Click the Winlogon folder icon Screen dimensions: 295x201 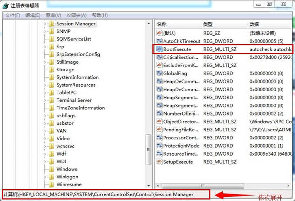coord(51,177)
